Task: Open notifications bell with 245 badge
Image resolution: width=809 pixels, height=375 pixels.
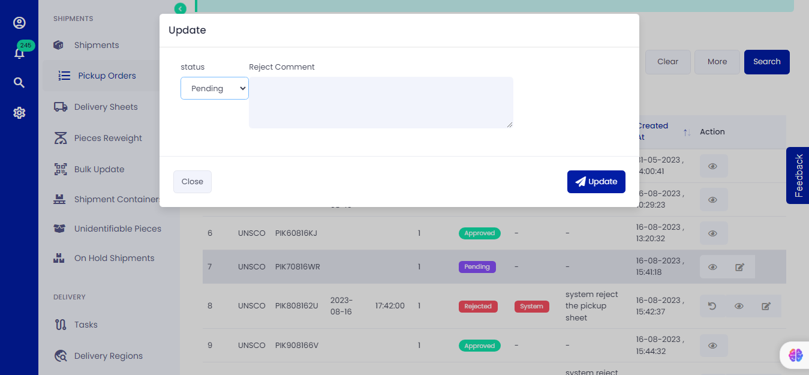Action: click(x=19, y=53)
